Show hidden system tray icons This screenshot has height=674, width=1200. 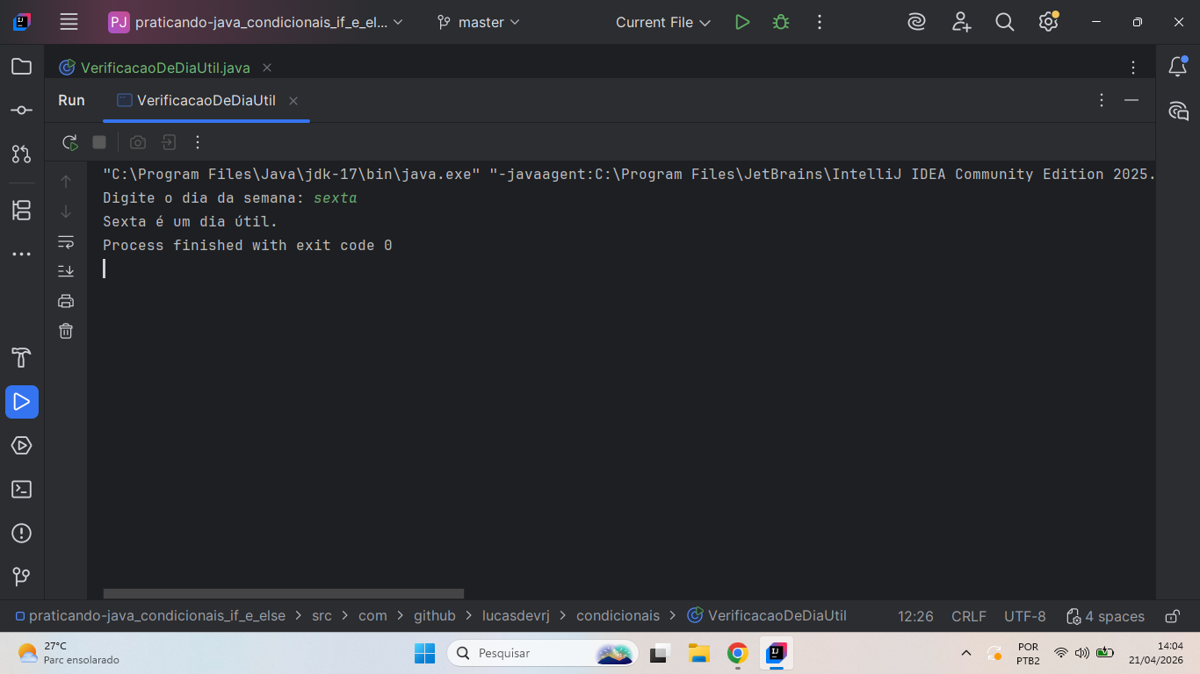[966, 653]
